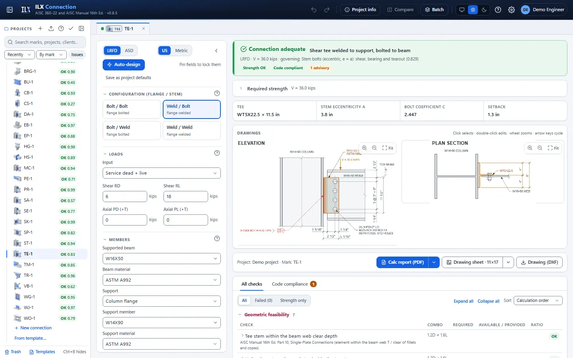
Task: Click the undo arrow in header
Action: (x=314, y=10)
